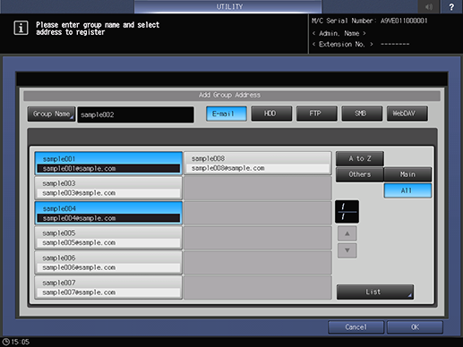The height and width of the screenshot is (347, 463).
Task: Select the sample005 address entry
Action: [x=108, y=238]
